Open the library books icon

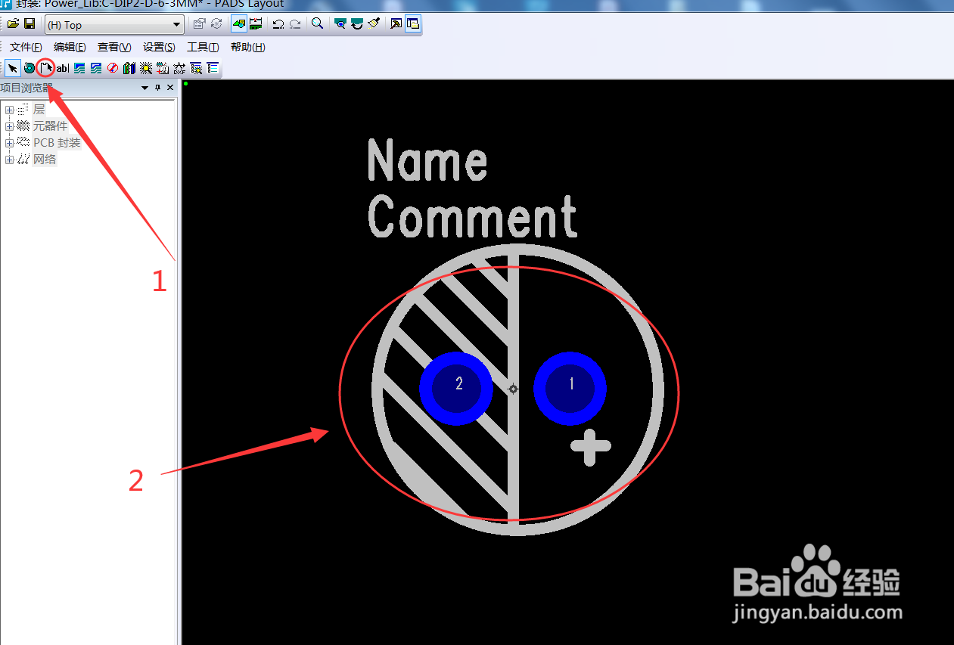tap(129, 68)
